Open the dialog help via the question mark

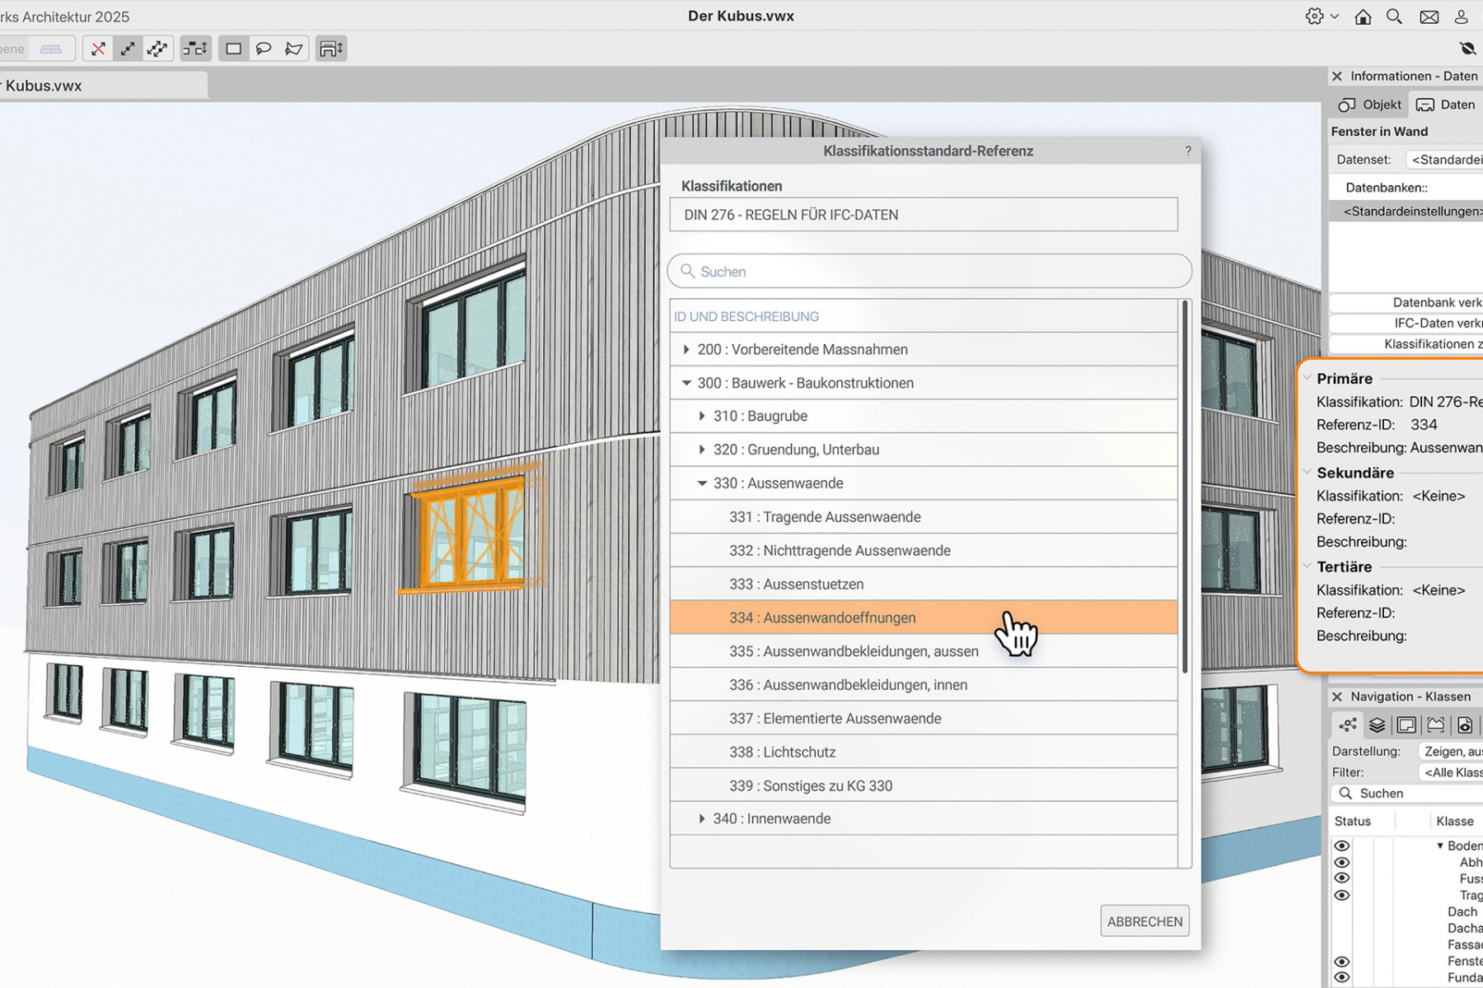click(x=1187, y=151)
